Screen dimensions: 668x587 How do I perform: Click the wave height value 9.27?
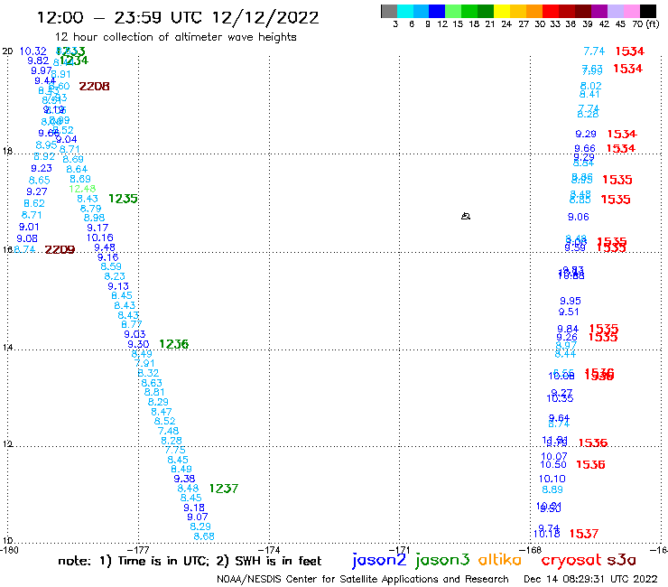(37, 191)
